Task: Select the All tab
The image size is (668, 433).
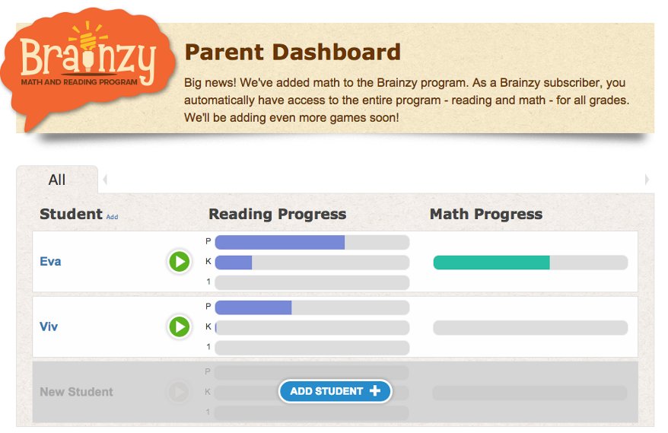Action: click(x=57, y=180)
